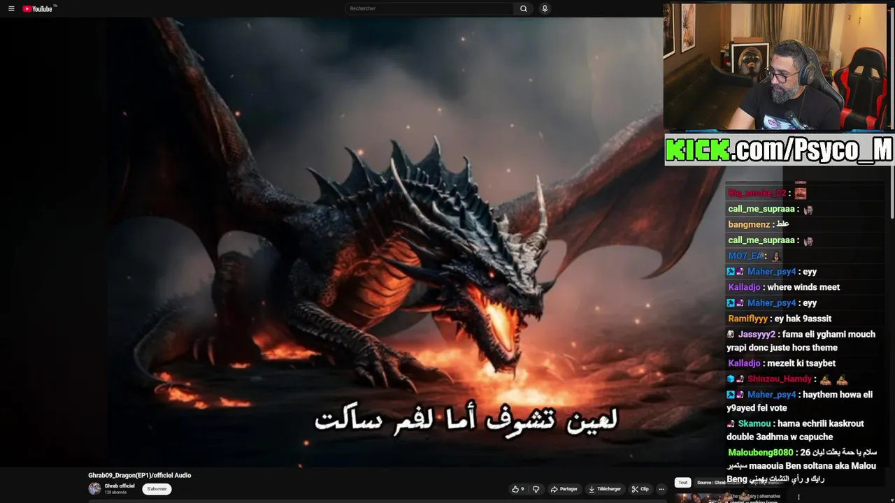Open Ghrab officiel channel avatar

tap(94, 488)
